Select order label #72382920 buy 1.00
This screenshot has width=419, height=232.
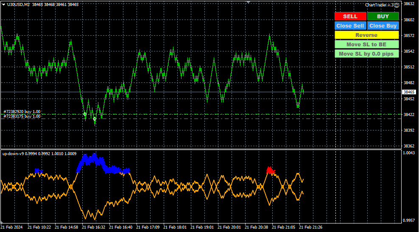pos(22,112)
